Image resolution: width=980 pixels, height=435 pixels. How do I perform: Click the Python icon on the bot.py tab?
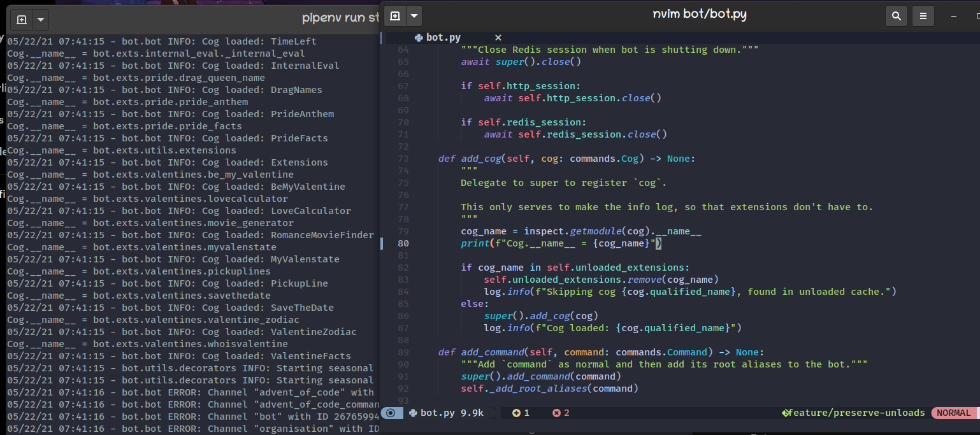click(x=418, y=38)
